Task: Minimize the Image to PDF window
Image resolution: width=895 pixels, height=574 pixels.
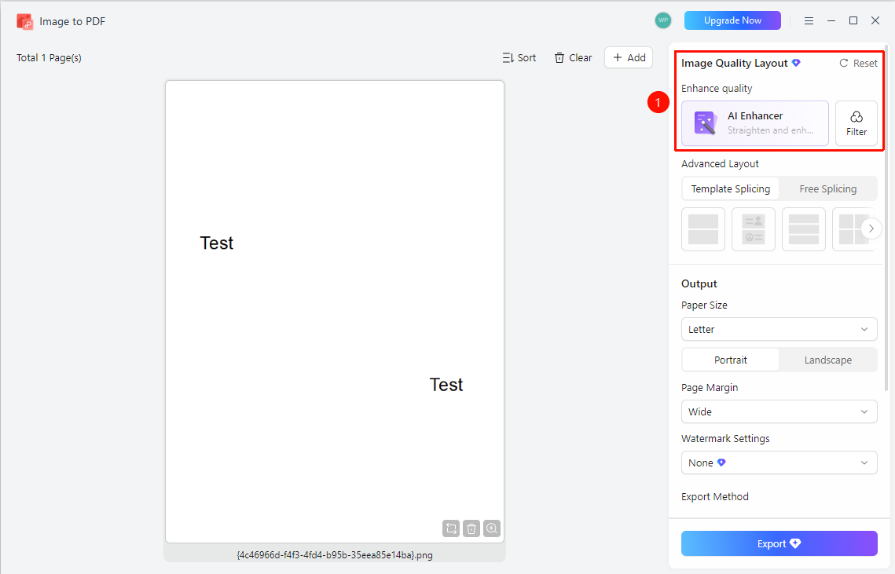Action: click(831, 20)
